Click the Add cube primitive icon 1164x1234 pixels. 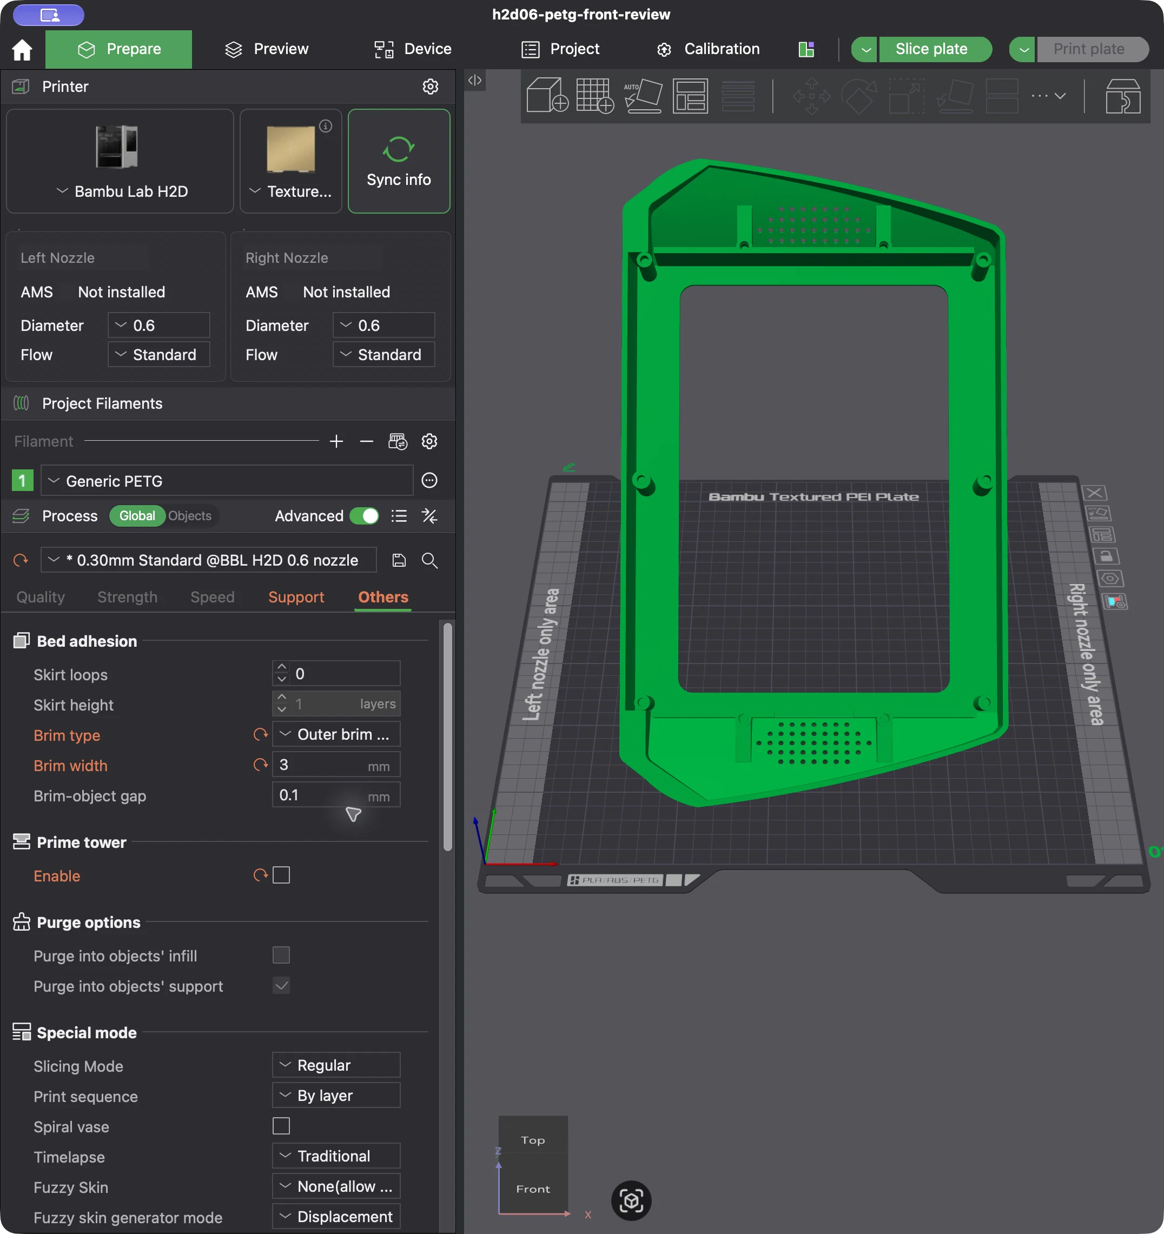[x=547, y=96]
